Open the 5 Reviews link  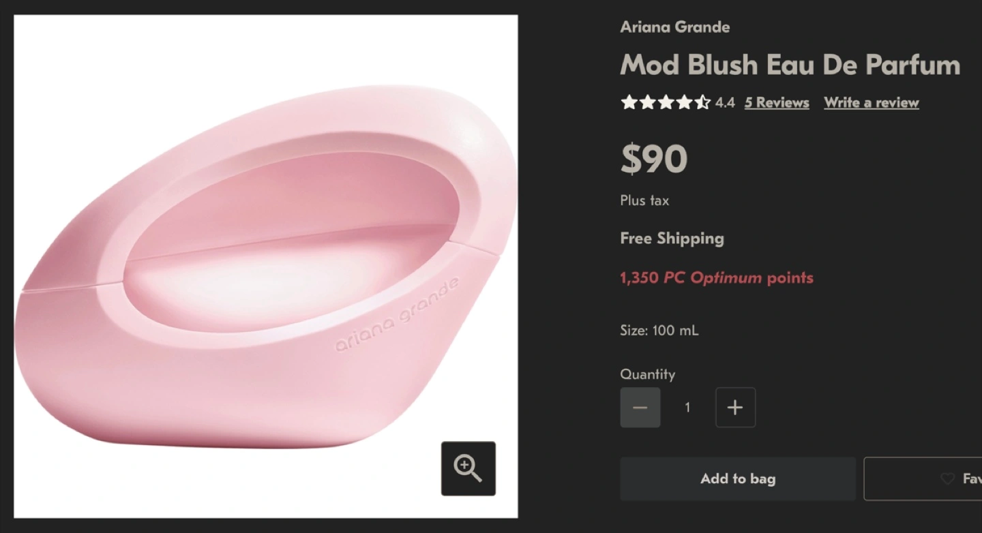pyautogui.click(x=777, y=103)
